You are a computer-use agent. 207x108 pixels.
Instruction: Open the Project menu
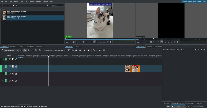pos(16,1)
